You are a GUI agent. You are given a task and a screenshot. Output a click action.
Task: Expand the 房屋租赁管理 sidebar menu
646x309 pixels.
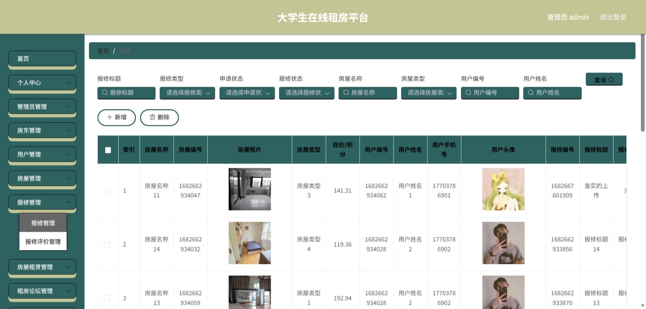click(x=42, y=267)
